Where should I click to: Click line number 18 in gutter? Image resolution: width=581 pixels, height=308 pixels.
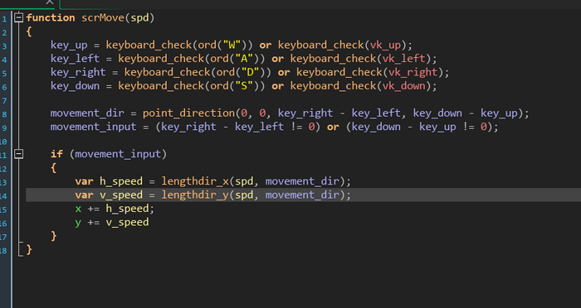pyautogui.click(x=3, y=250)
